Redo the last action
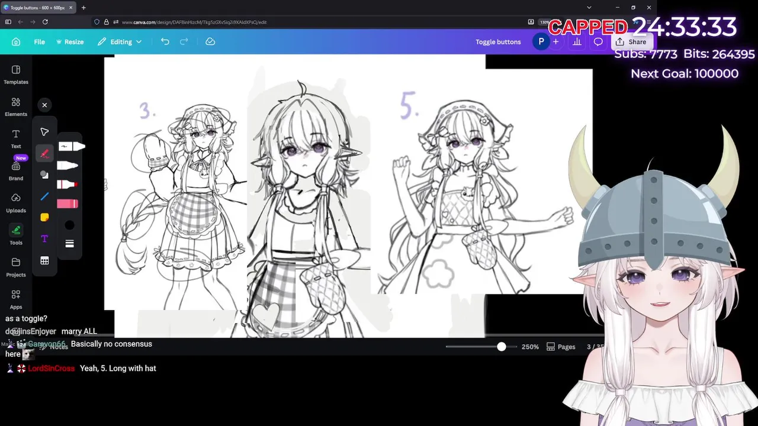Viewport: 758px width, 426px height. tap(184, 41)
